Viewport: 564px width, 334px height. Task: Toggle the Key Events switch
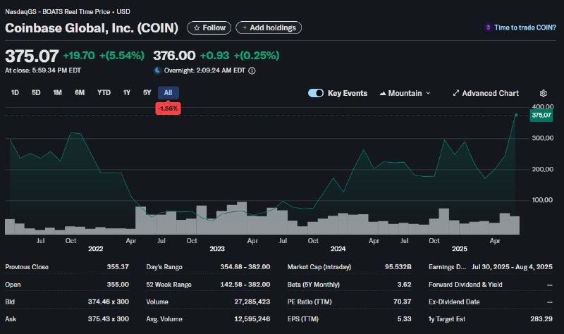(316, 93)
